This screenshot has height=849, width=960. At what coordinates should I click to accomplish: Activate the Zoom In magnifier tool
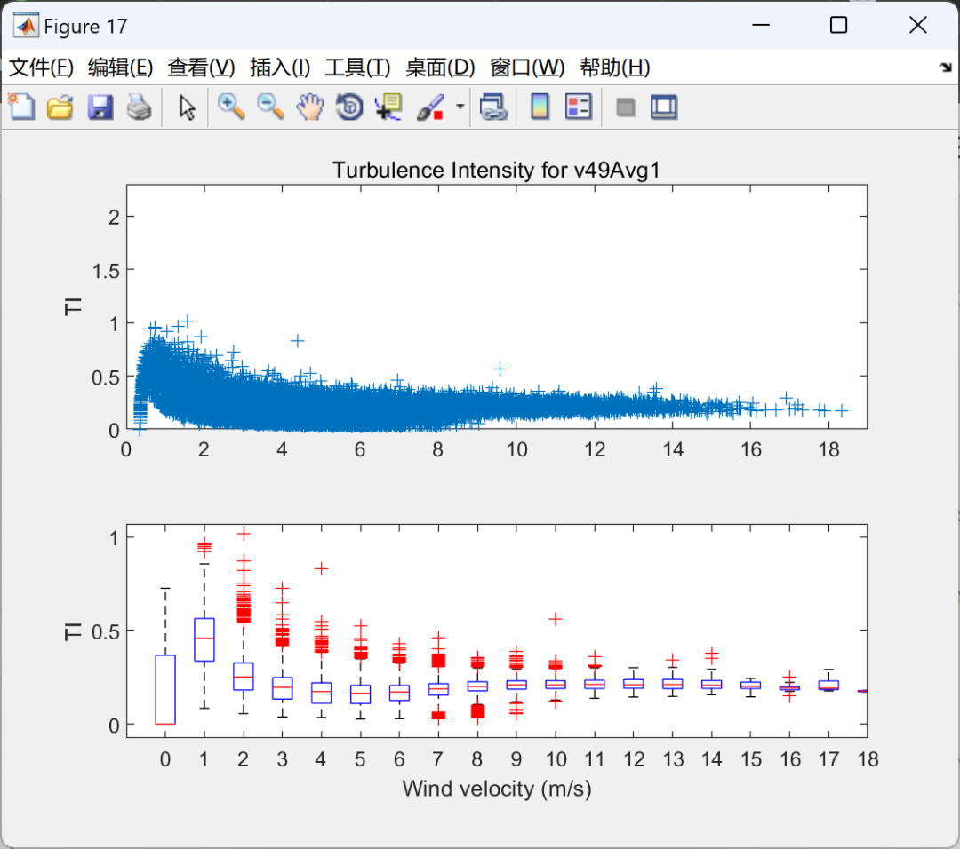point(231,107)
